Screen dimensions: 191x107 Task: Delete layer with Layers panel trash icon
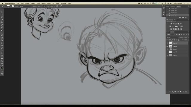(x=186, y=92)
